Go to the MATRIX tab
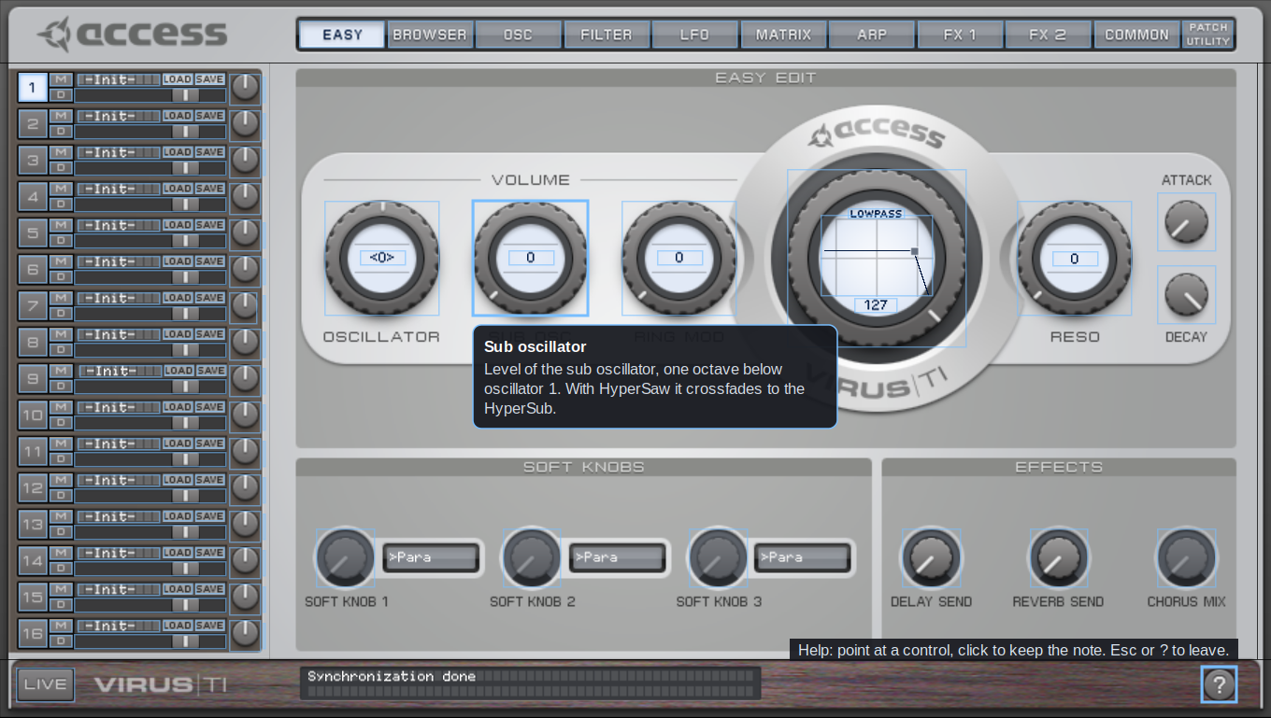Viewport: 1271px width, 718px height. pos(783,35)
